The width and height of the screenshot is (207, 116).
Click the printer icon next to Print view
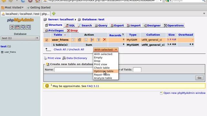pos(45,58)
